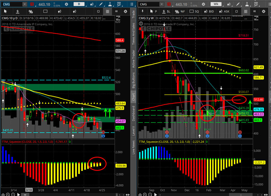Switch to the Active Trader side tab
Image resolution: width=271 pixels, height=196 pixels.
[x=133, y=59]
